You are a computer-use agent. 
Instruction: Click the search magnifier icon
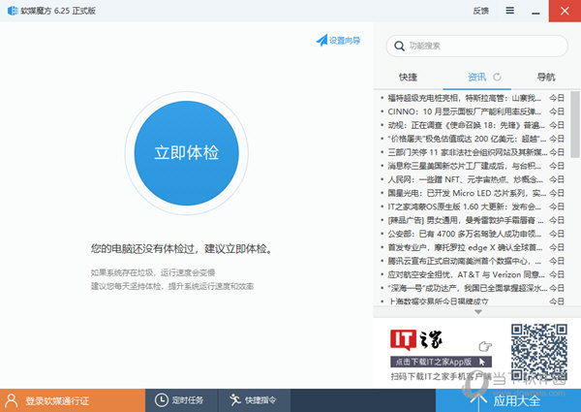click(x=399, y=46)
